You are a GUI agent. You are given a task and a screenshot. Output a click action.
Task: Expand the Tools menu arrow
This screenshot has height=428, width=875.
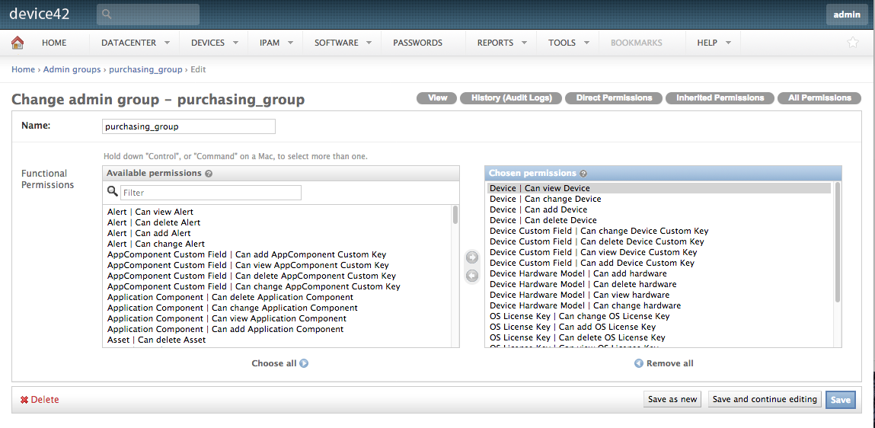point(586,43)
